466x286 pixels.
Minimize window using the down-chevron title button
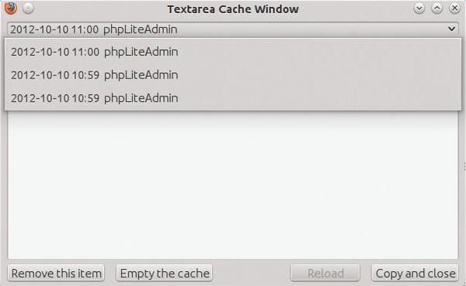point(419,9)
